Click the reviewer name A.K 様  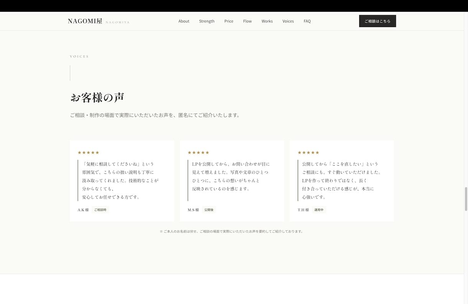pos(83,210)
